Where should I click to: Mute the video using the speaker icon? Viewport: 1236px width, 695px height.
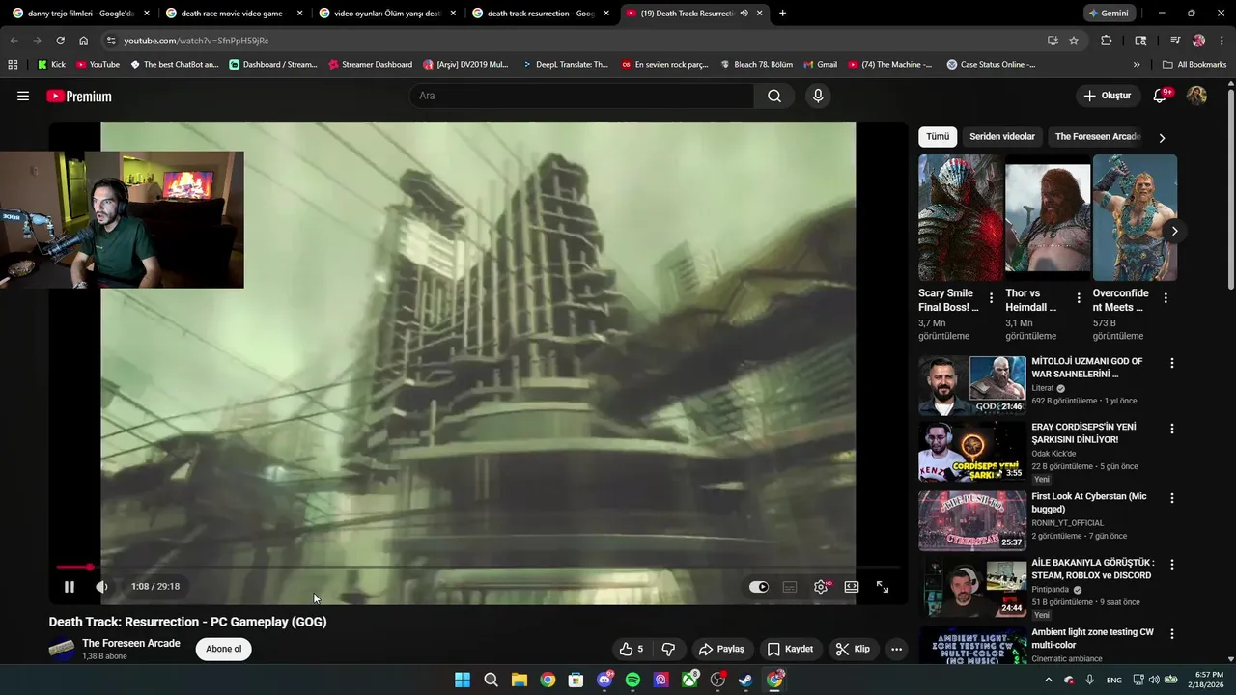coord(101,587)
